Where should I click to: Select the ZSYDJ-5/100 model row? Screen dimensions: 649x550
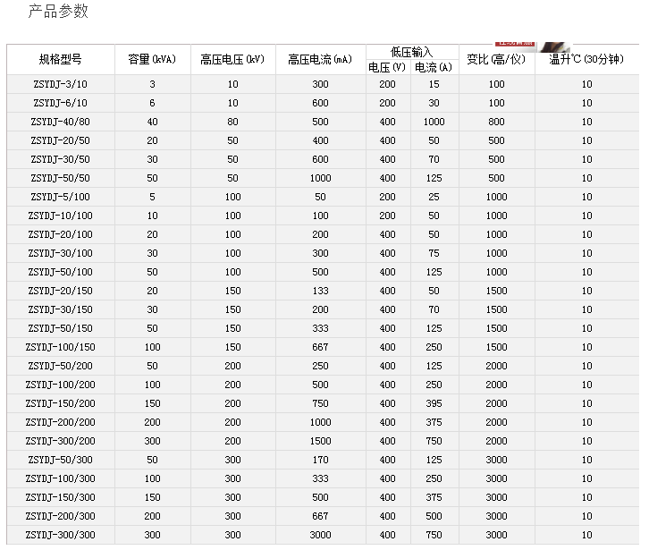pyautogui.click(x=61, y=197)
